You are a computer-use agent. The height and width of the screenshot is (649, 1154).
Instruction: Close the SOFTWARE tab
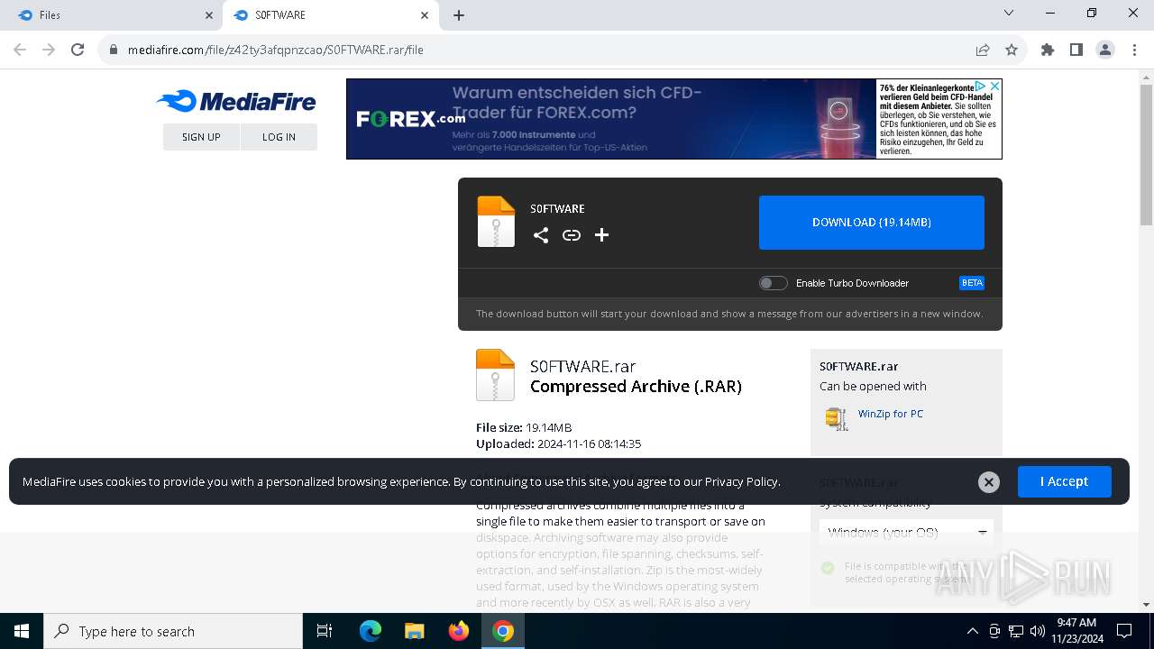pos(425,15)
